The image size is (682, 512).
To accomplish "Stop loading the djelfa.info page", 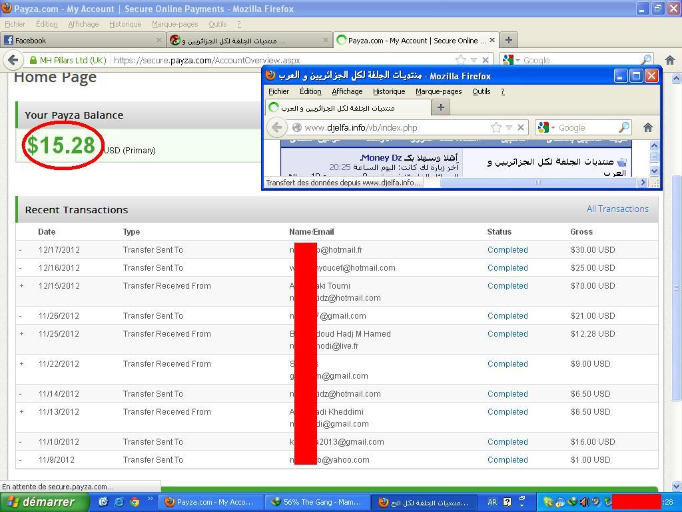I will click(x=521, y=127).
